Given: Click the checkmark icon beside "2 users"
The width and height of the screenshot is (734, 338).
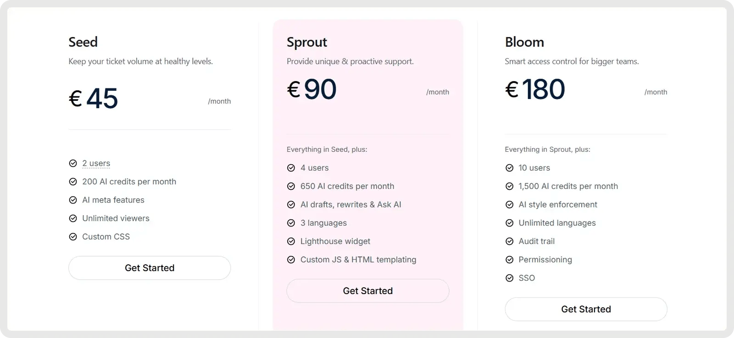Looking at the screenshot, I should (x=73, y=163).
